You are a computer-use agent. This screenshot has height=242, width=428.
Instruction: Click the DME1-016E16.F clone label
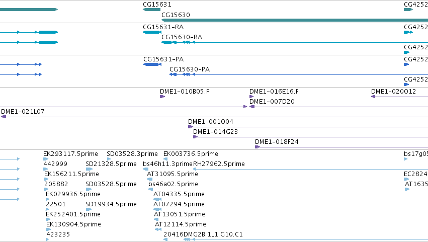click(x=274, y=92)
